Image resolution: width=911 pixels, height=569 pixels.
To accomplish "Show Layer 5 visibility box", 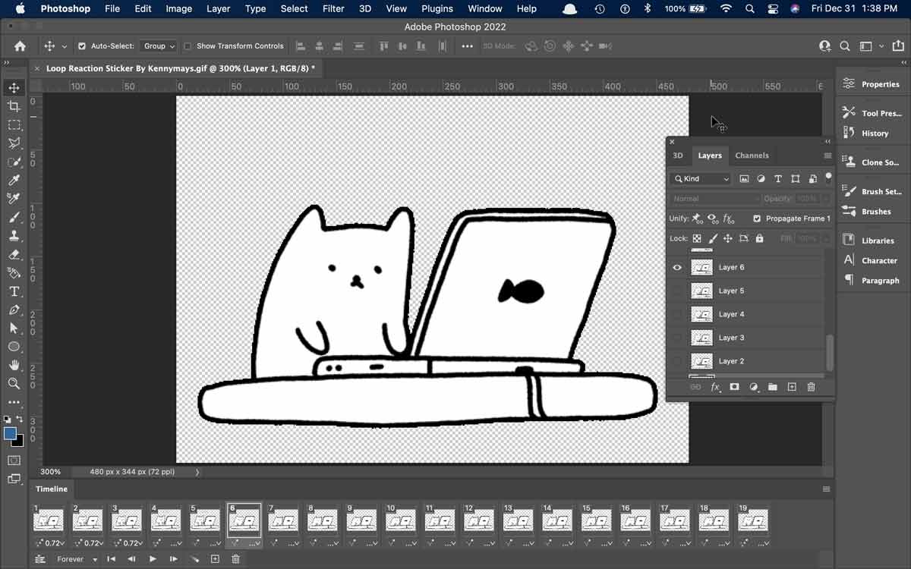I will tap(677, 291).
